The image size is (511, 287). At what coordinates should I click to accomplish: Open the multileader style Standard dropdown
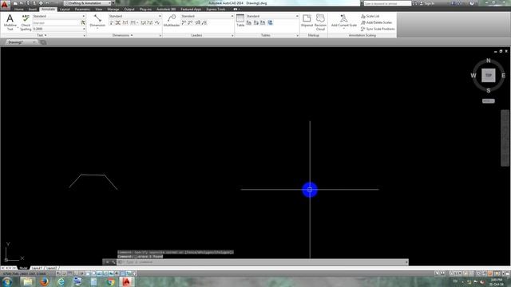coord(207,16)
